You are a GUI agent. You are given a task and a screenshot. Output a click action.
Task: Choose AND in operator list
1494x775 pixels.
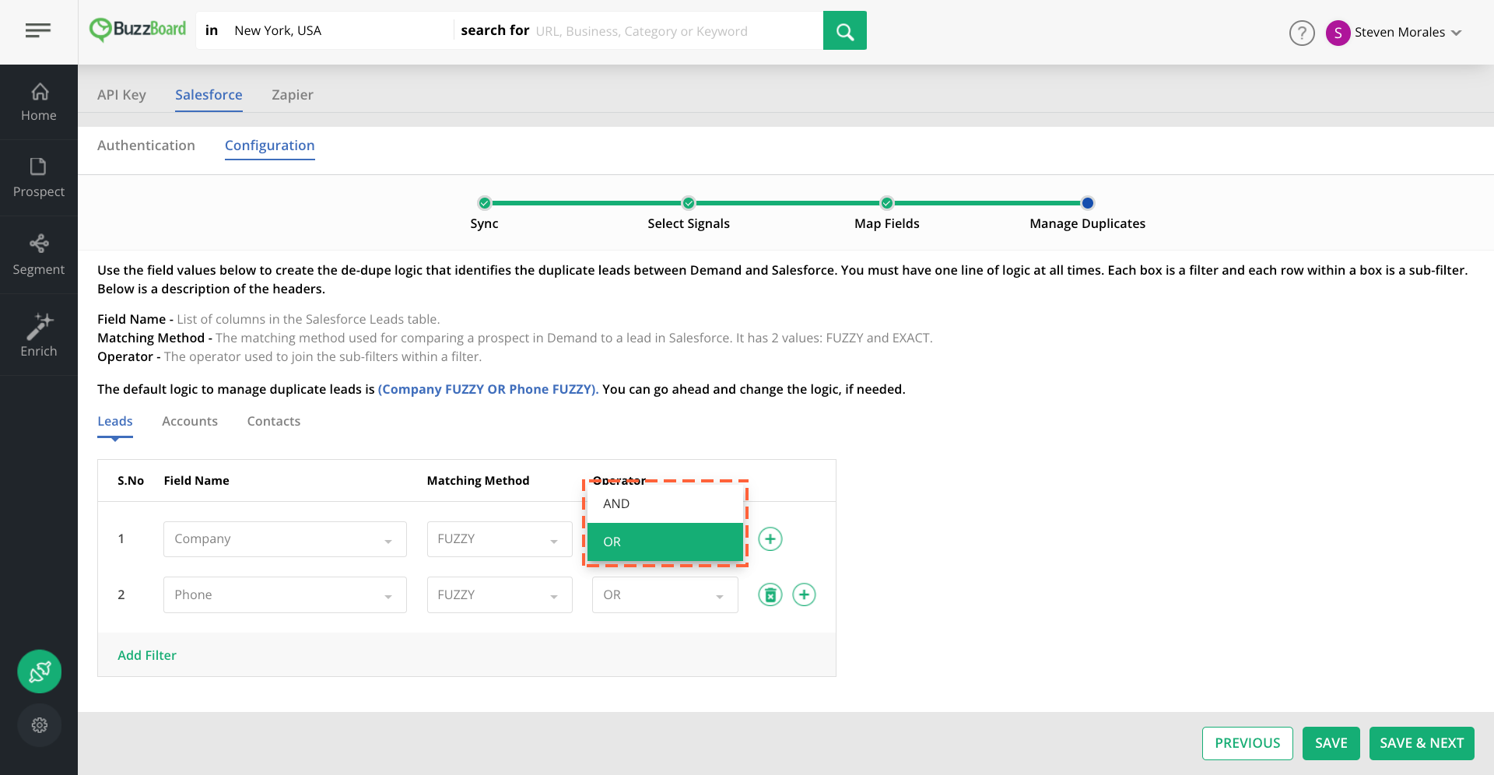click(665, 504)
